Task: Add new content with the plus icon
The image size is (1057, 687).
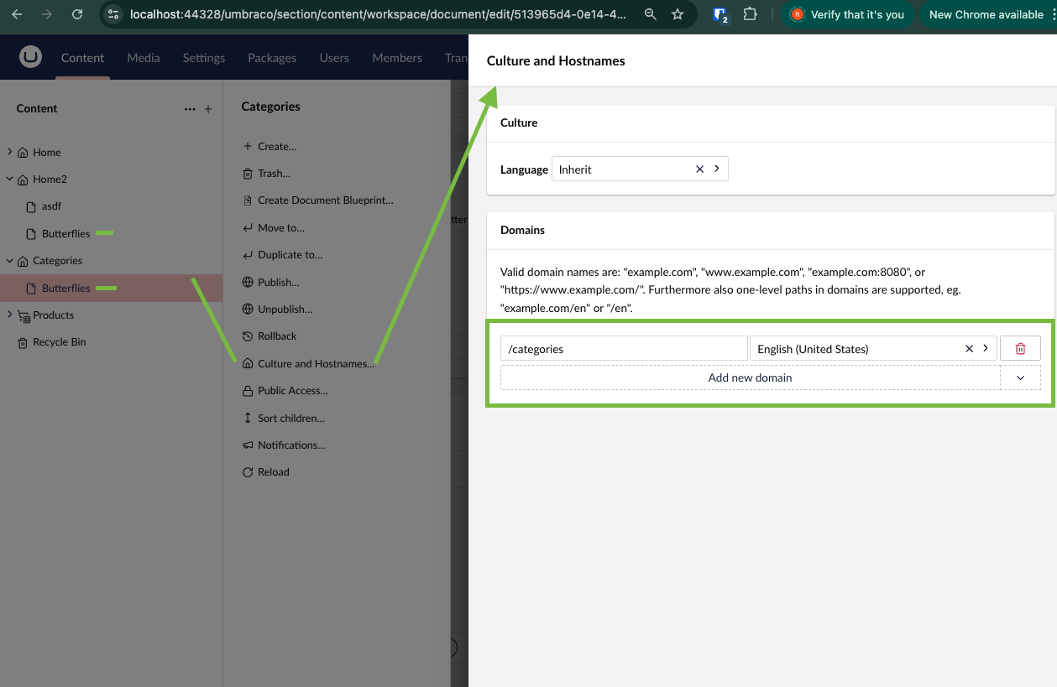Action: 208,109
